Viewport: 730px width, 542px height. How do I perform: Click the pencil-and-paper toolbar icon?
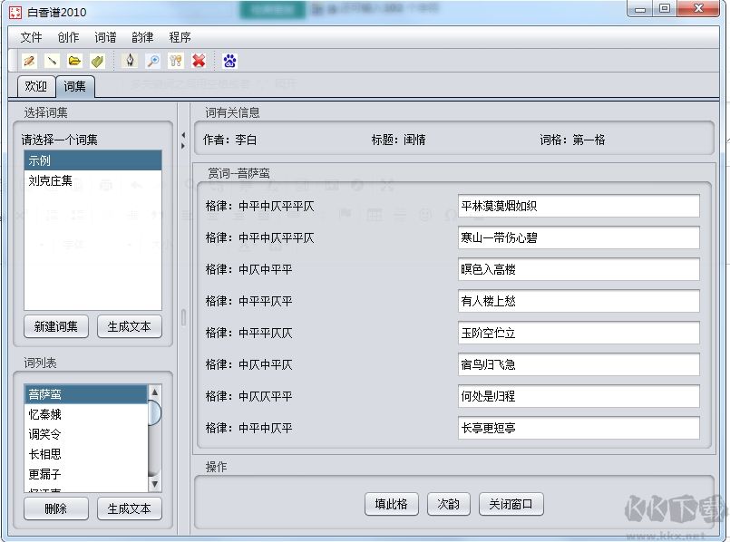(x=29, y=61)
